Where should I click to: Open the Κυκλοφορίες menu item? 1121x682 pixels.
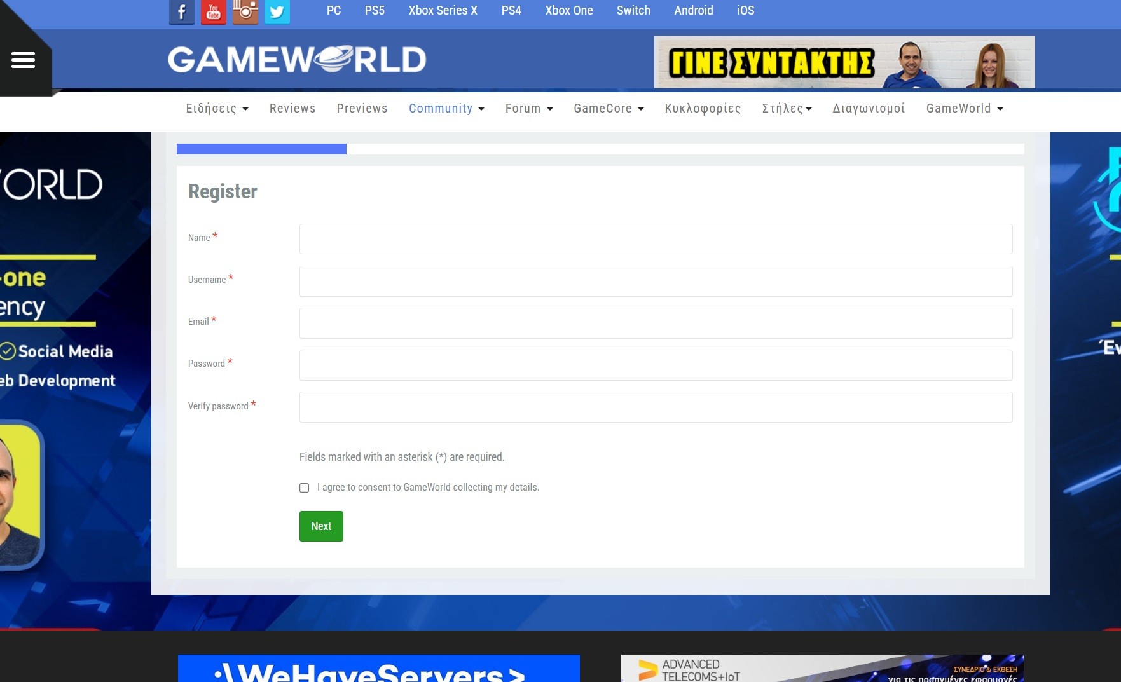pyautogui.click(x=703, y=109)
